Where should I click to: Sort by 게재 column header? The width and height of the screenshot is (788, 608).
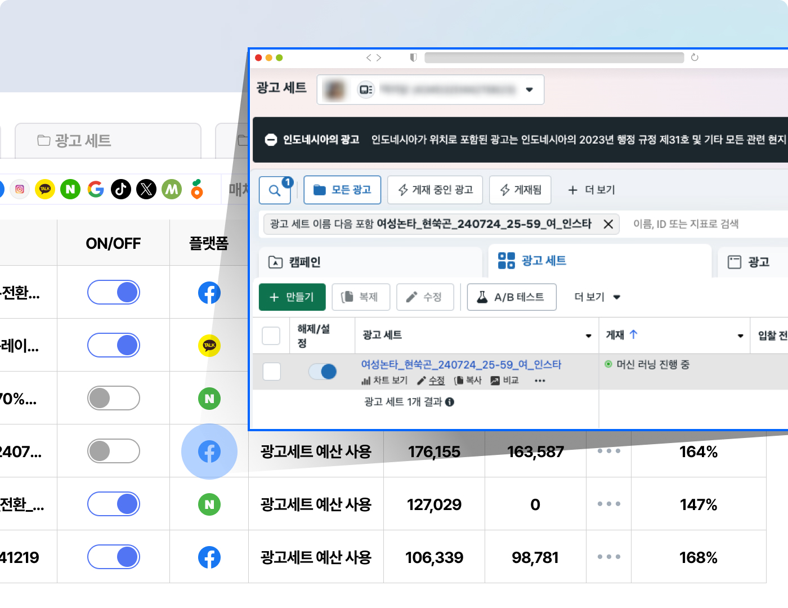click(x=621, y=335)
